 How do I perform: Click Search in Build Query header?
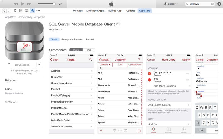[x=186, y=60]
